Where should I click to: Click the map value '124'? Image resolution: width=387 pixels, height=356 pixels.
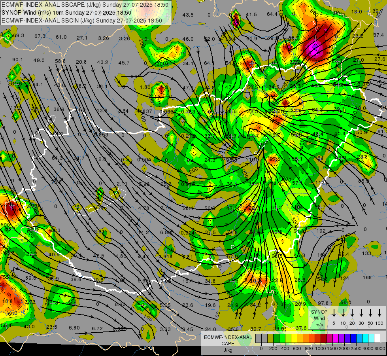[345, 278]
